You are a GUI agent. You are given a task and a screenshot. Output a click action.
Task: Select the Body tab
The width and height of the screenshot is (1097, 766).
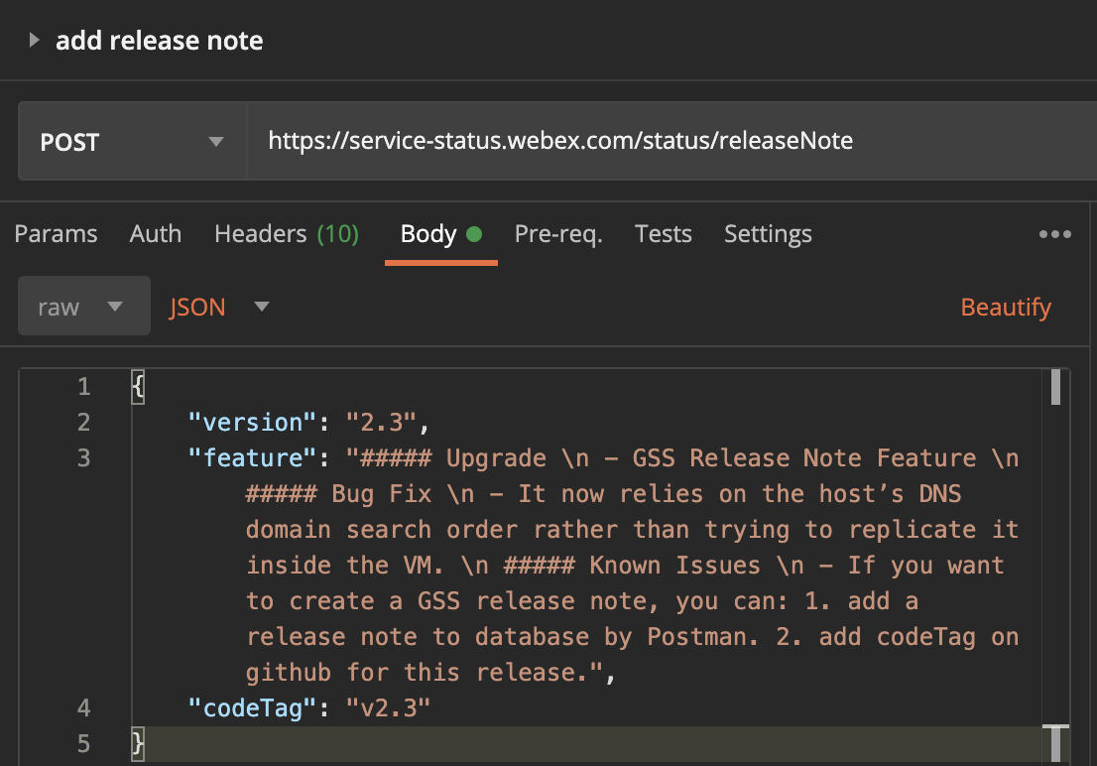pos(440,234)
